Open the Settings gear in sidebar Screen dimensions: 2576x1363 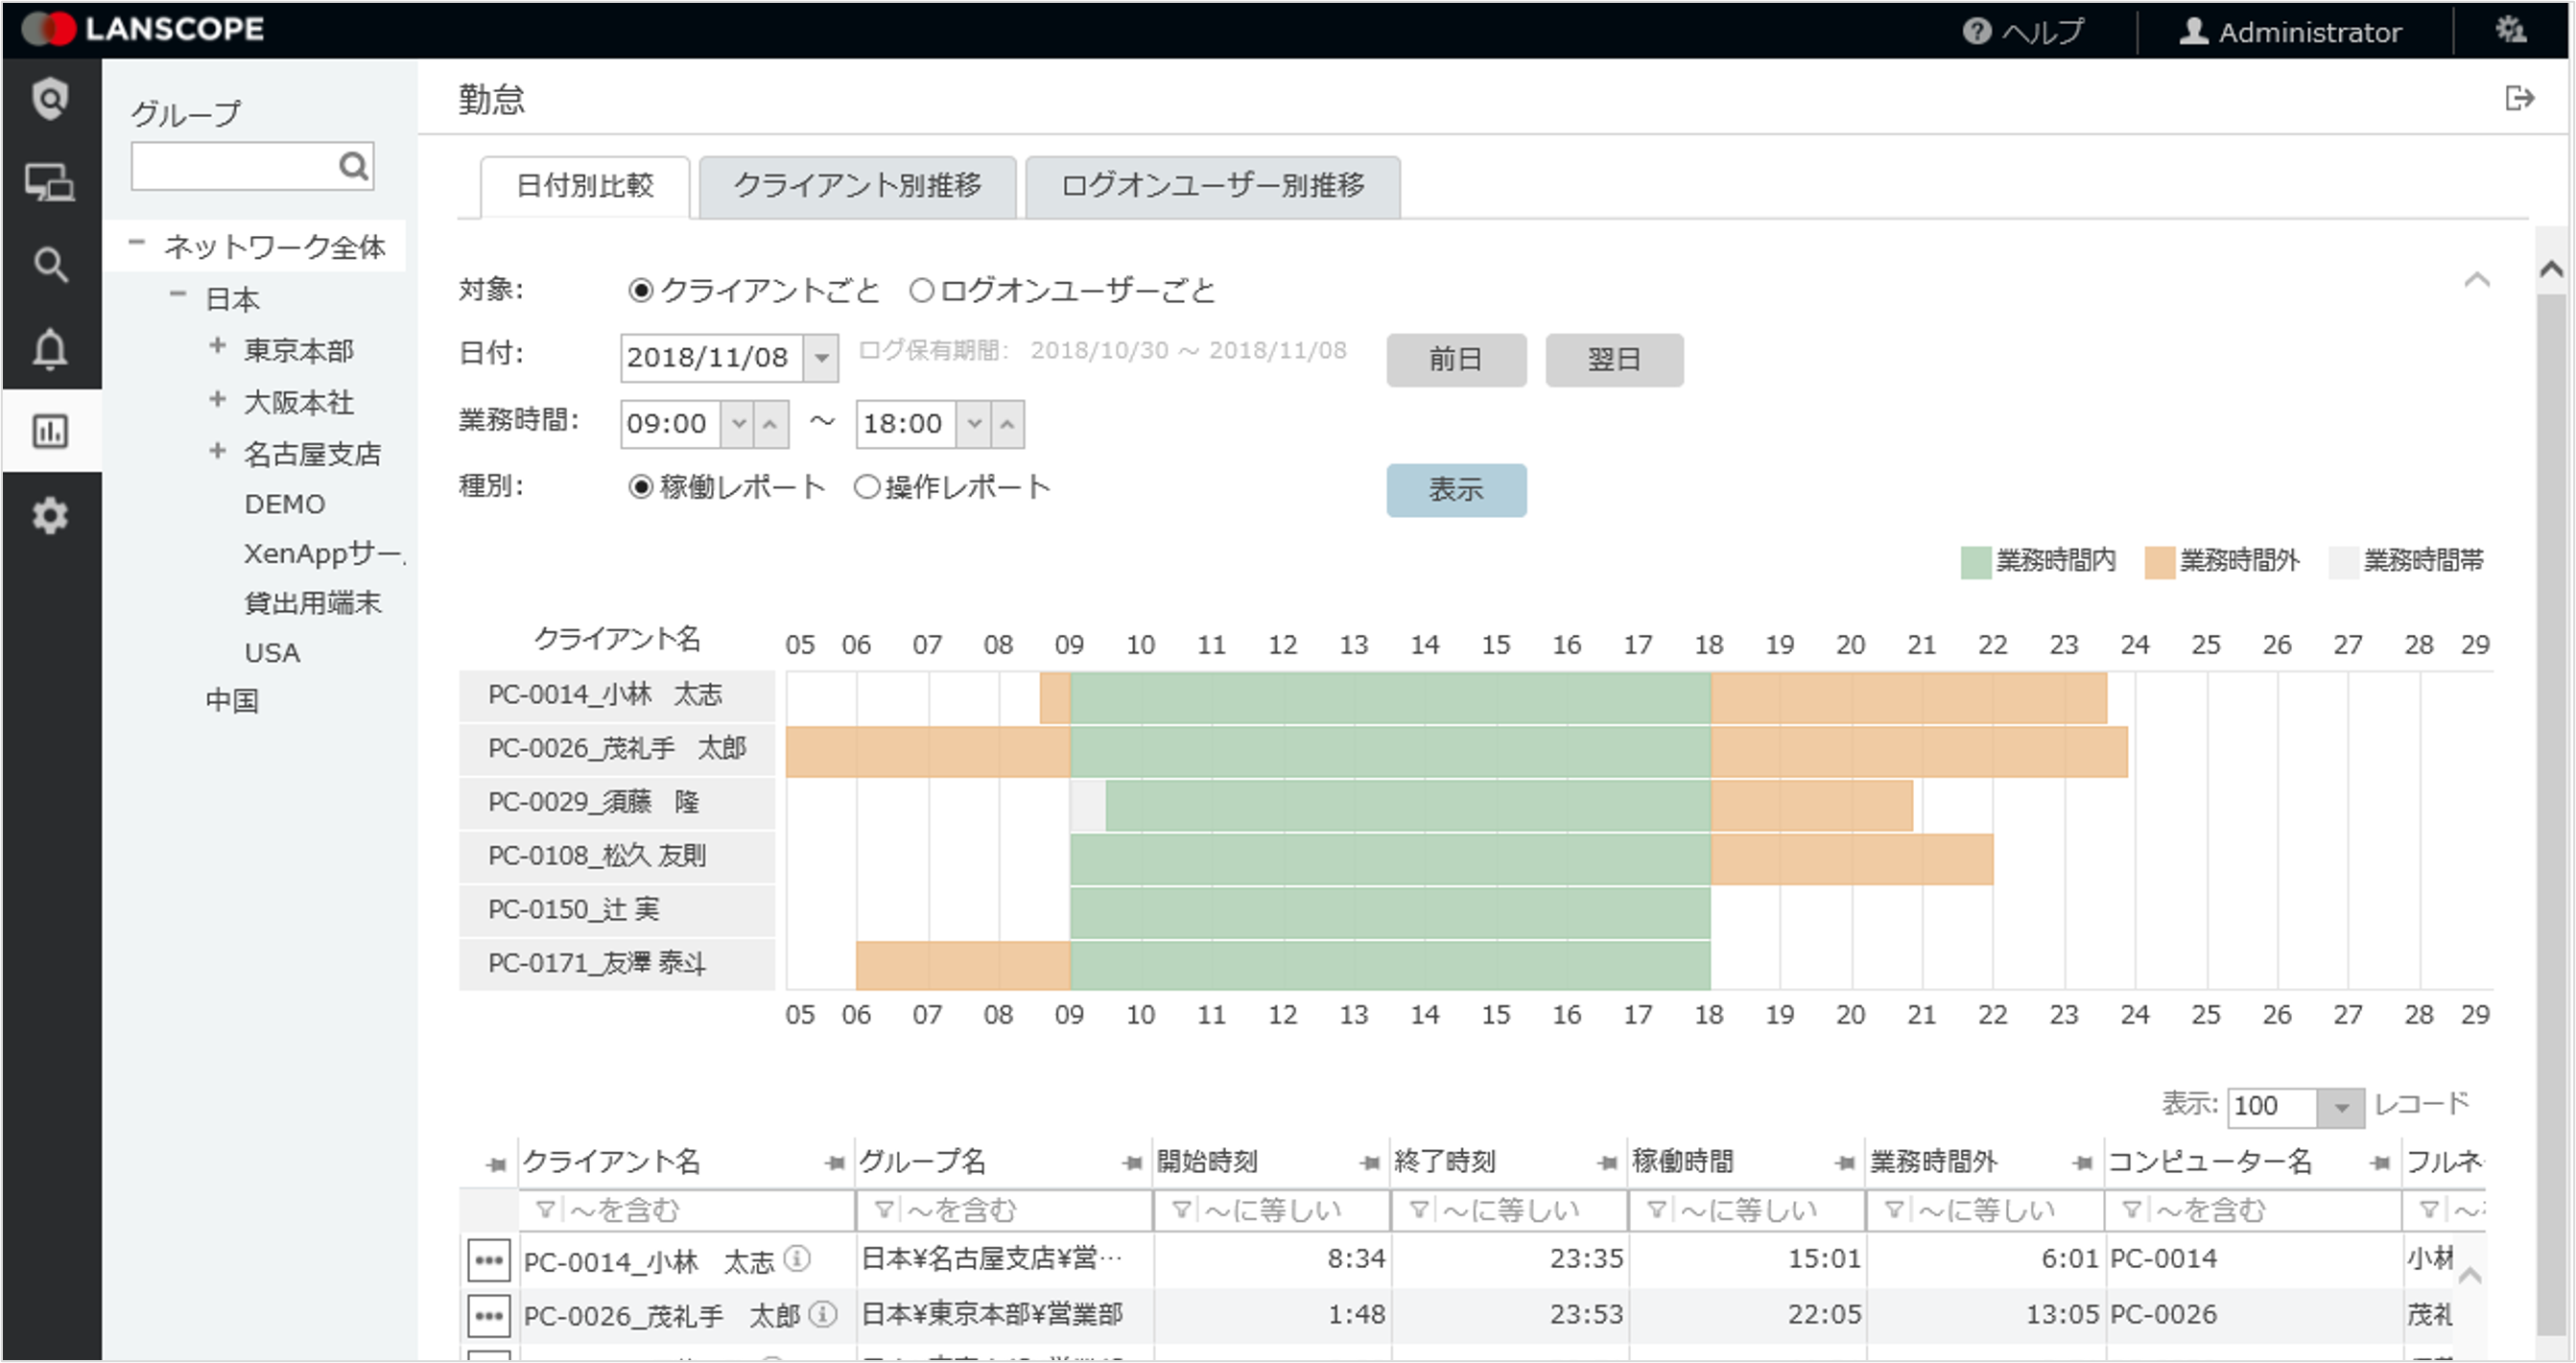tap(50, 516)
